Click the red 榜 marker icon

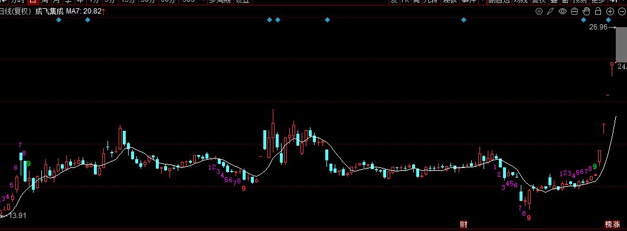pos(609,224)
